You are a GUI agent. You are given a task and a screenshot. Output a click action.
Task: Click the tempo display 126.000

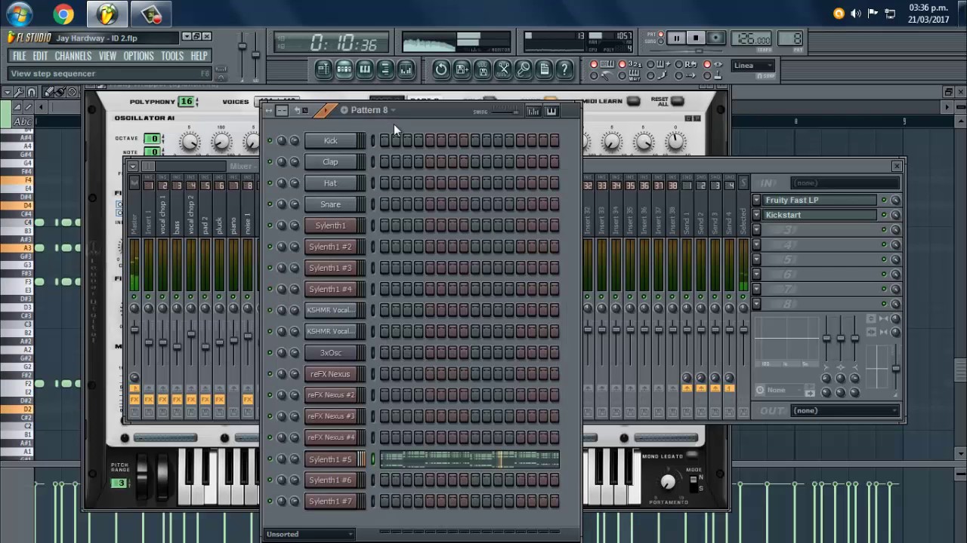pyautogui.click(x=751, y=39)
